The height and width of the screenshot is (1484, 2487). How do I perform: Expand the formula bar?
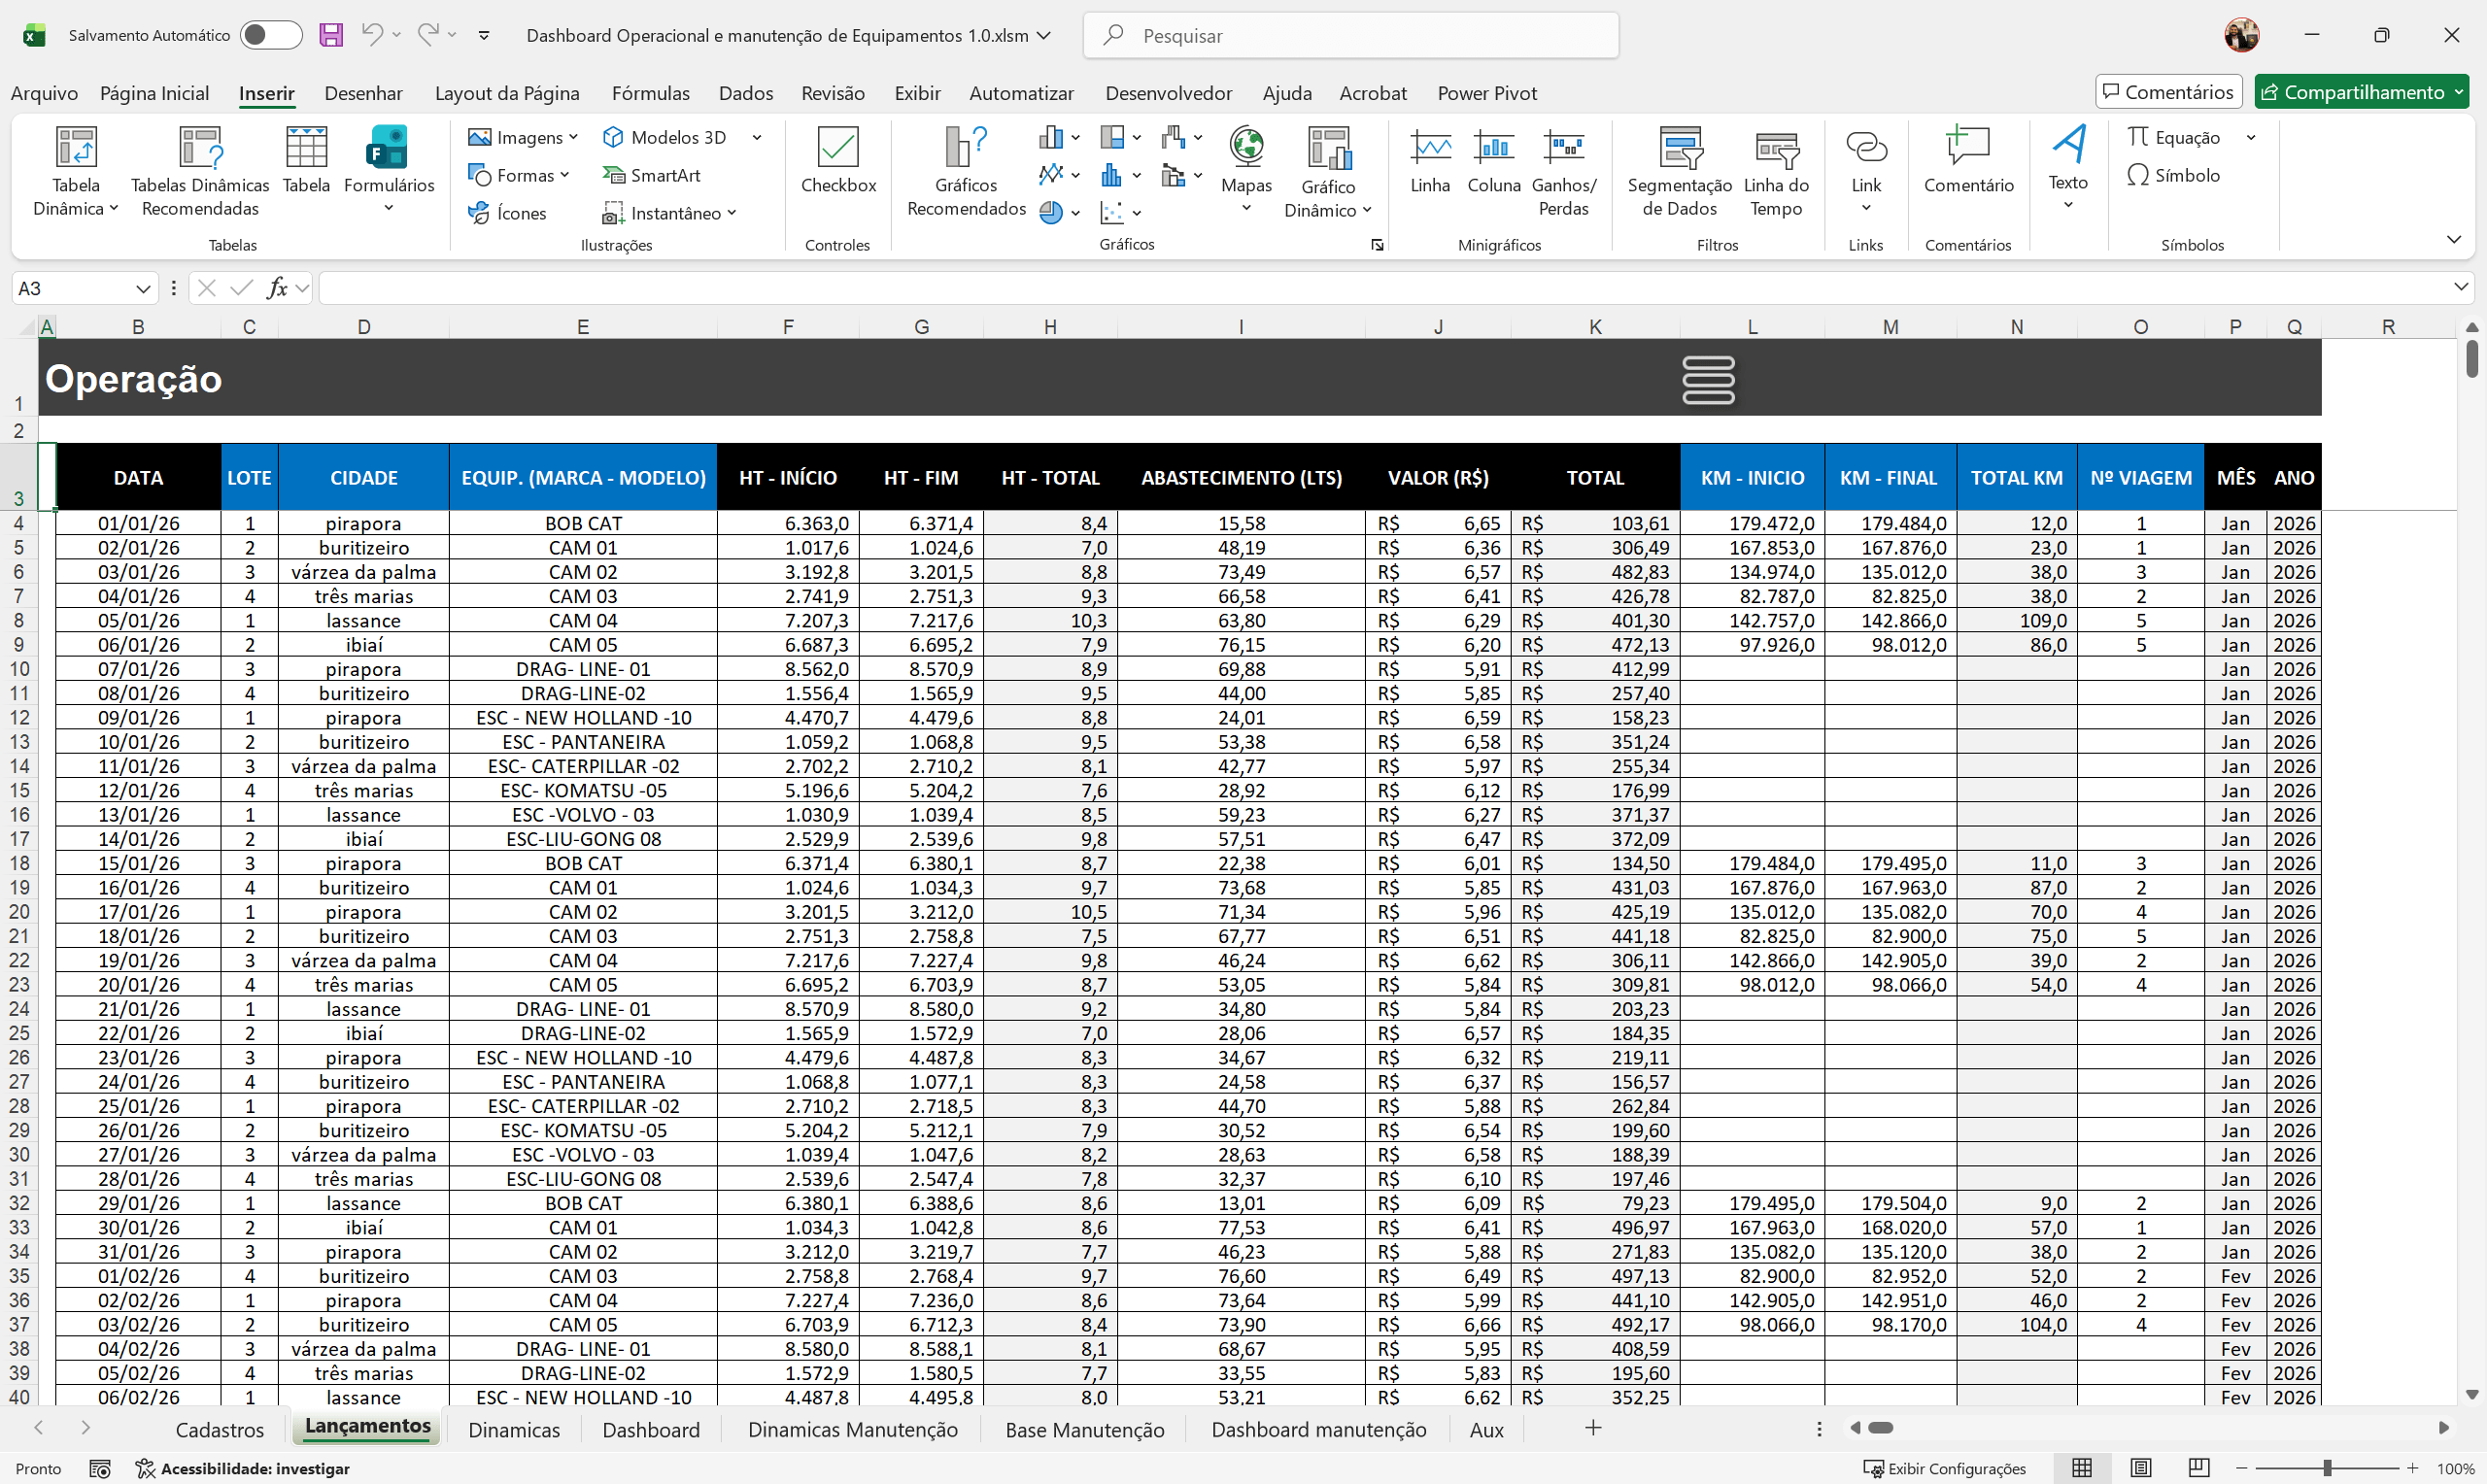click(2460, 288)
